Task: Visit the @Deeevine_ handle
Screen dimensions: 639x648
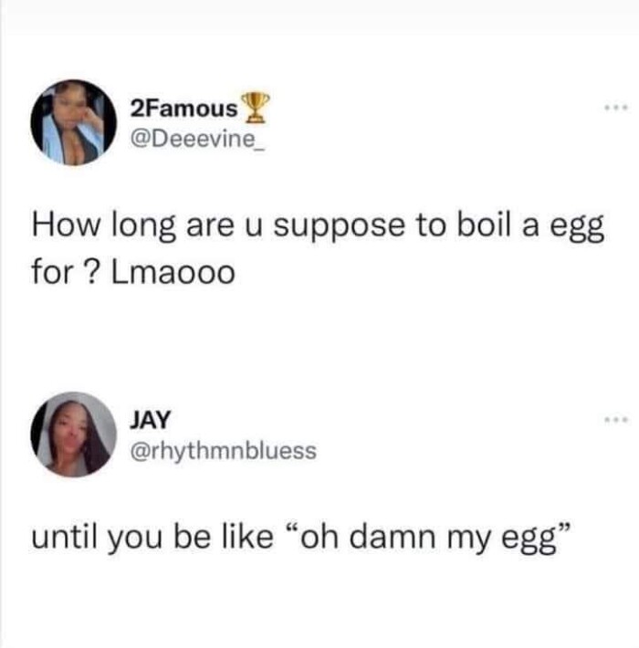Action: click(x=197, y=140)
